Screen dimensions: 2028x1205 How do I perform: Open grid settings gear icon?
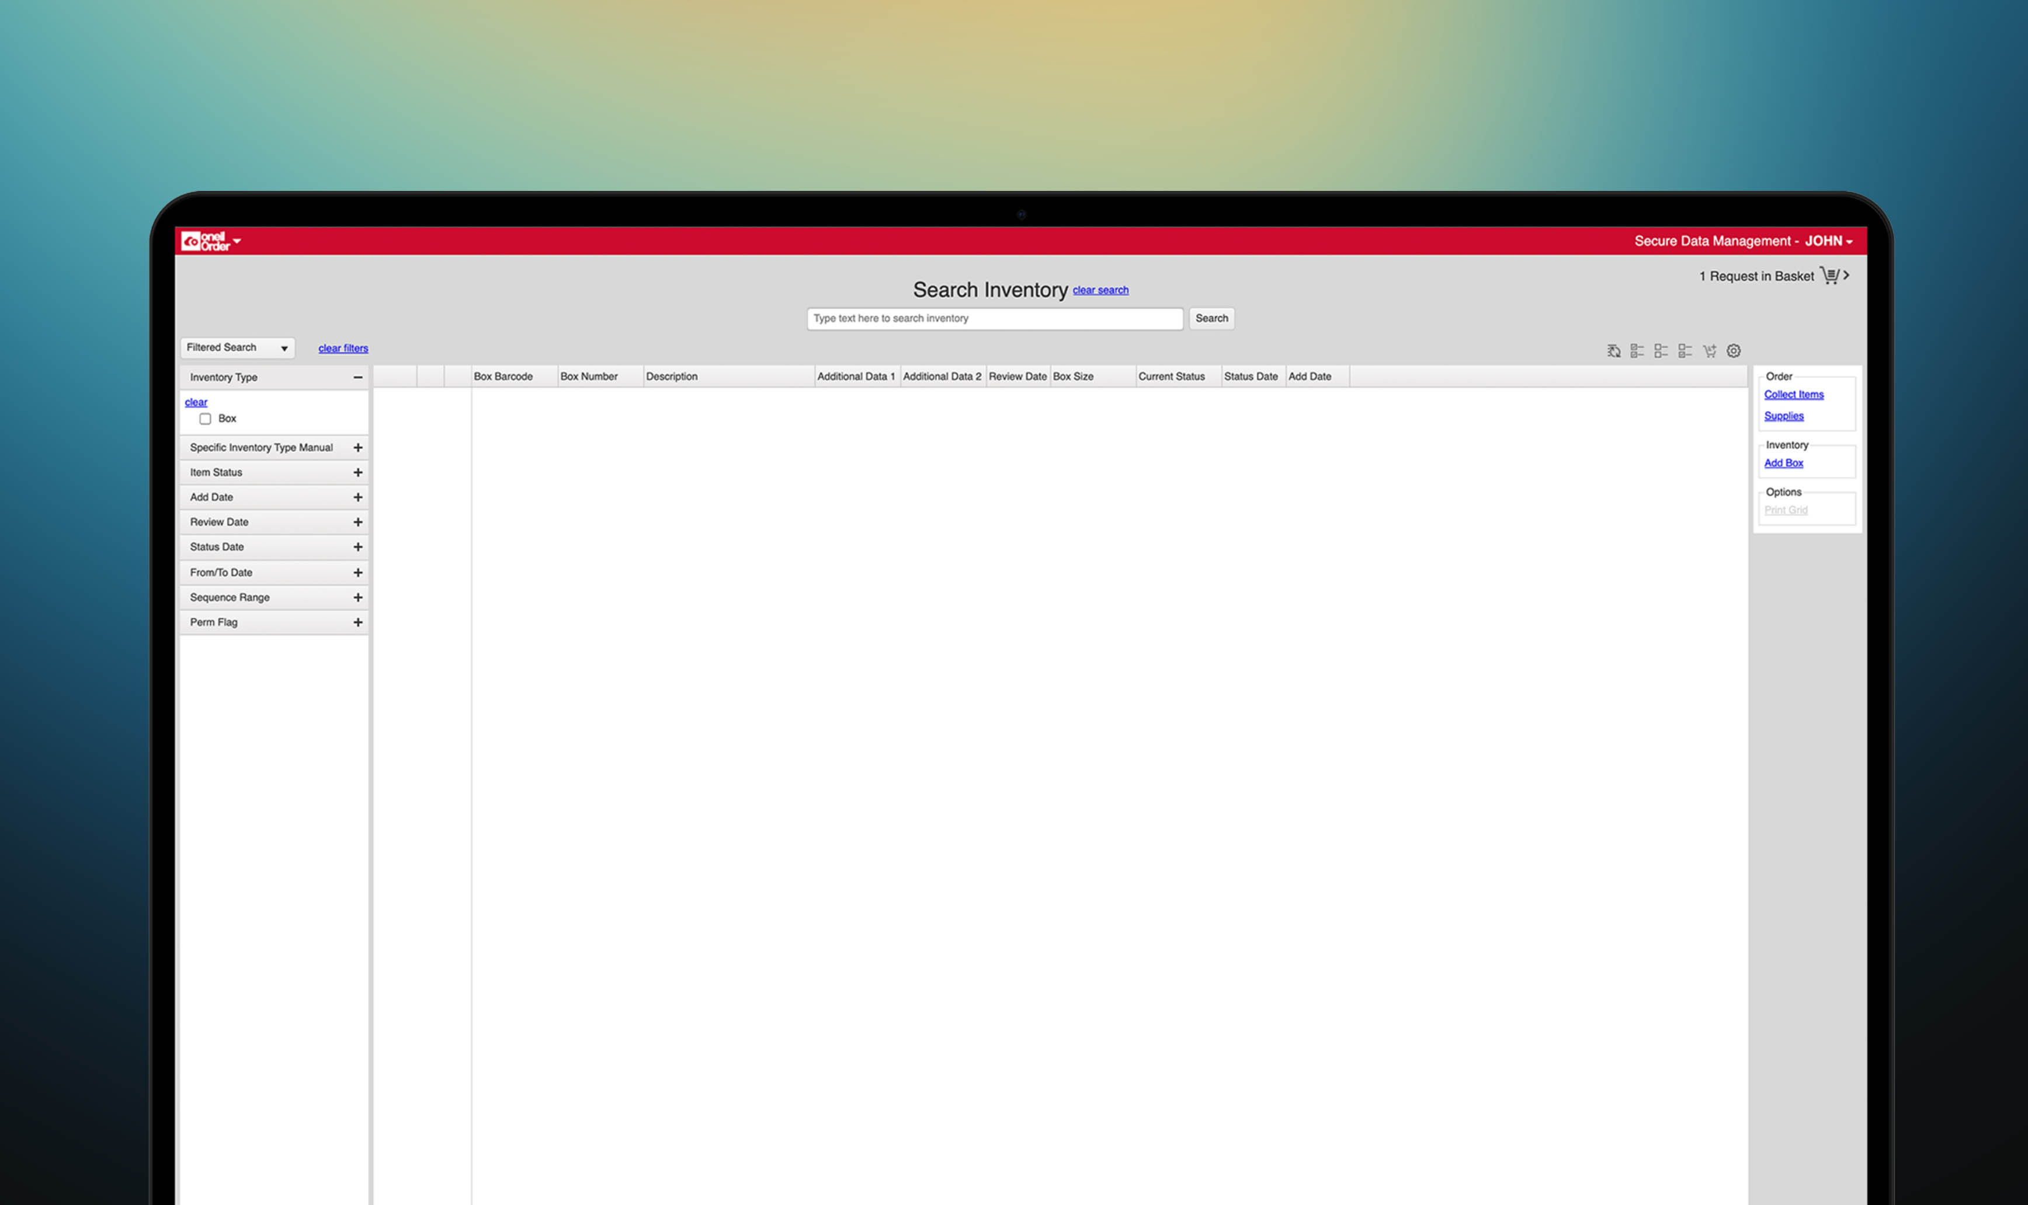click(1734, 351)
